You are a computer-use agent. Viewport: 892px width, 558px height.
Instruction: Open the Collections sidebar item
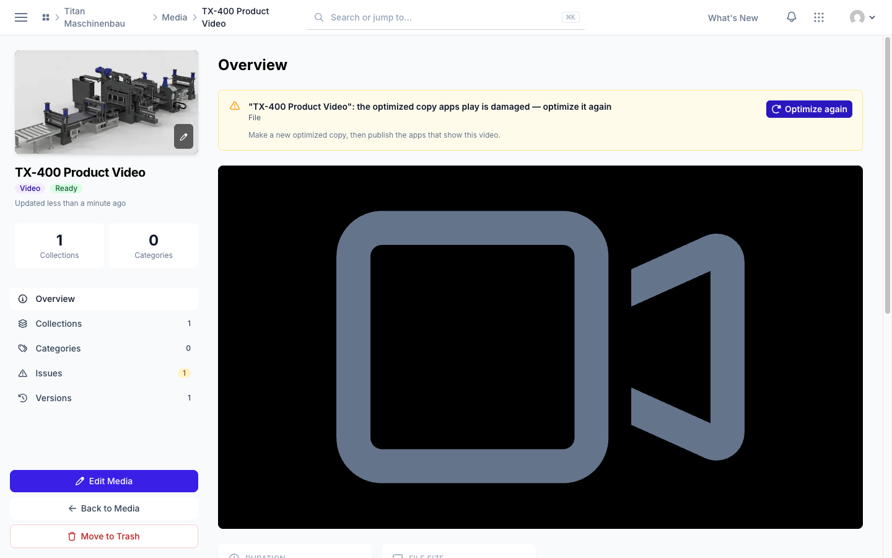point(104,324)
